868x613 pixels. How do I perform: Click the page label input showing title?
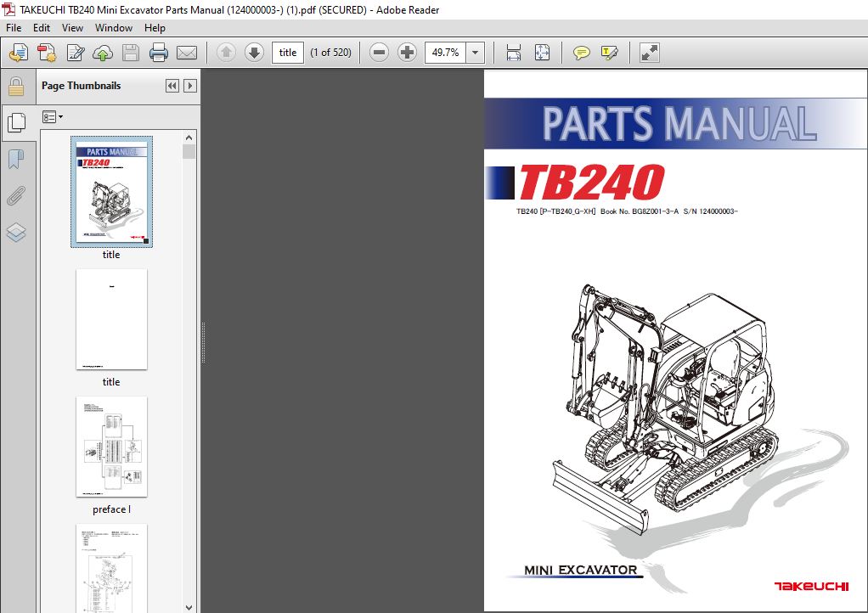click(x=288, y=53)
